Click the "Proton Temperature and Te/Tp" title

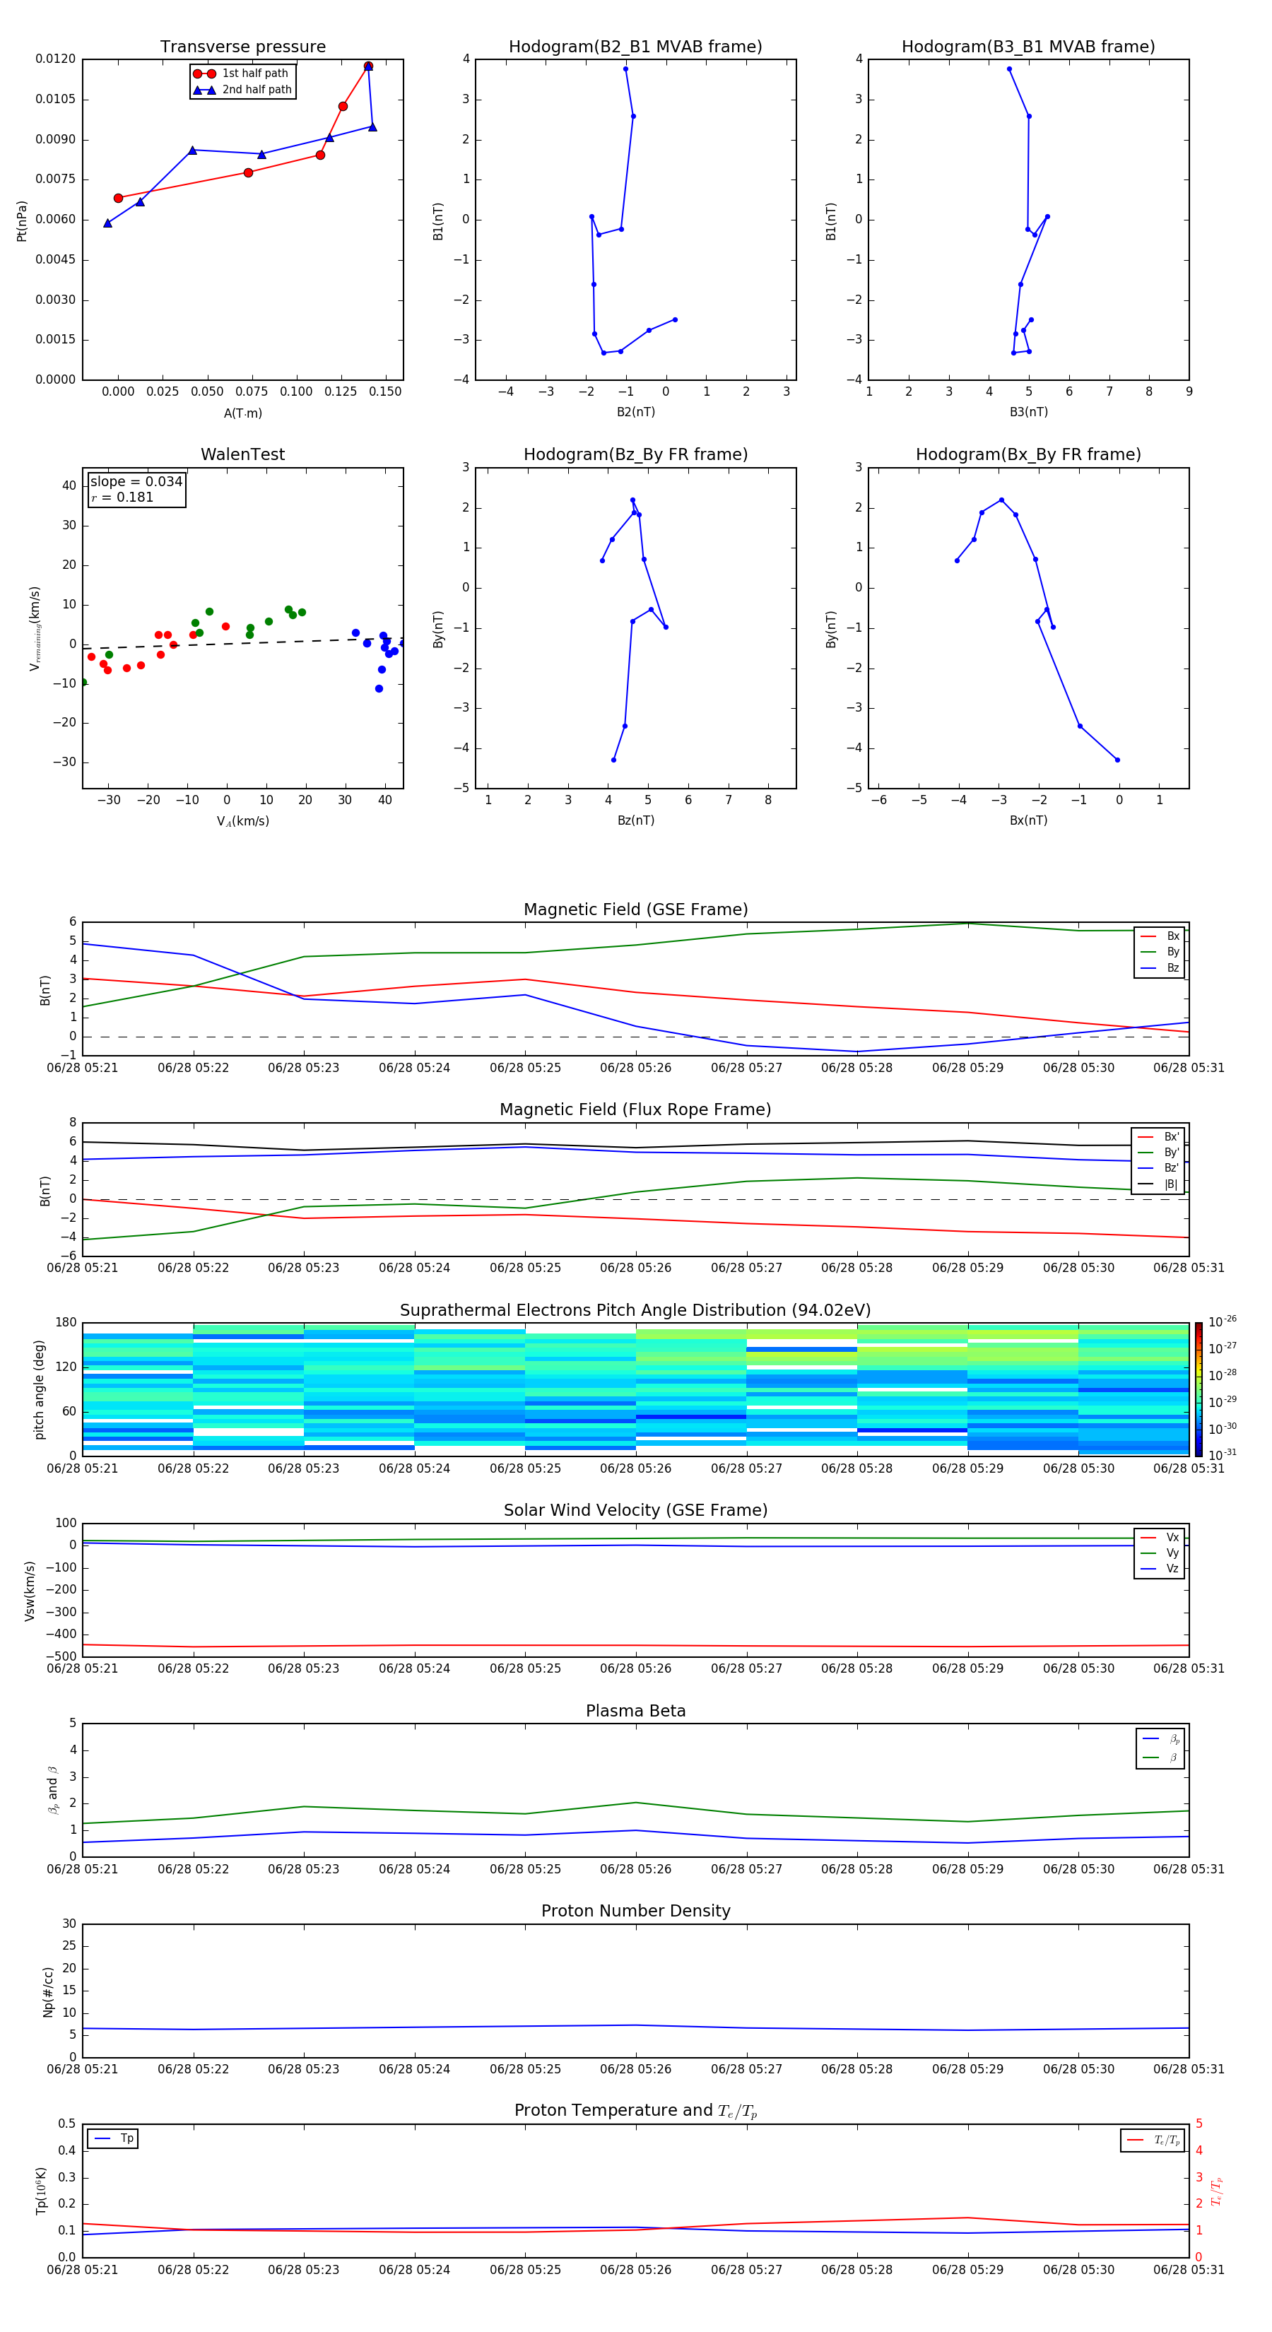635,2111
